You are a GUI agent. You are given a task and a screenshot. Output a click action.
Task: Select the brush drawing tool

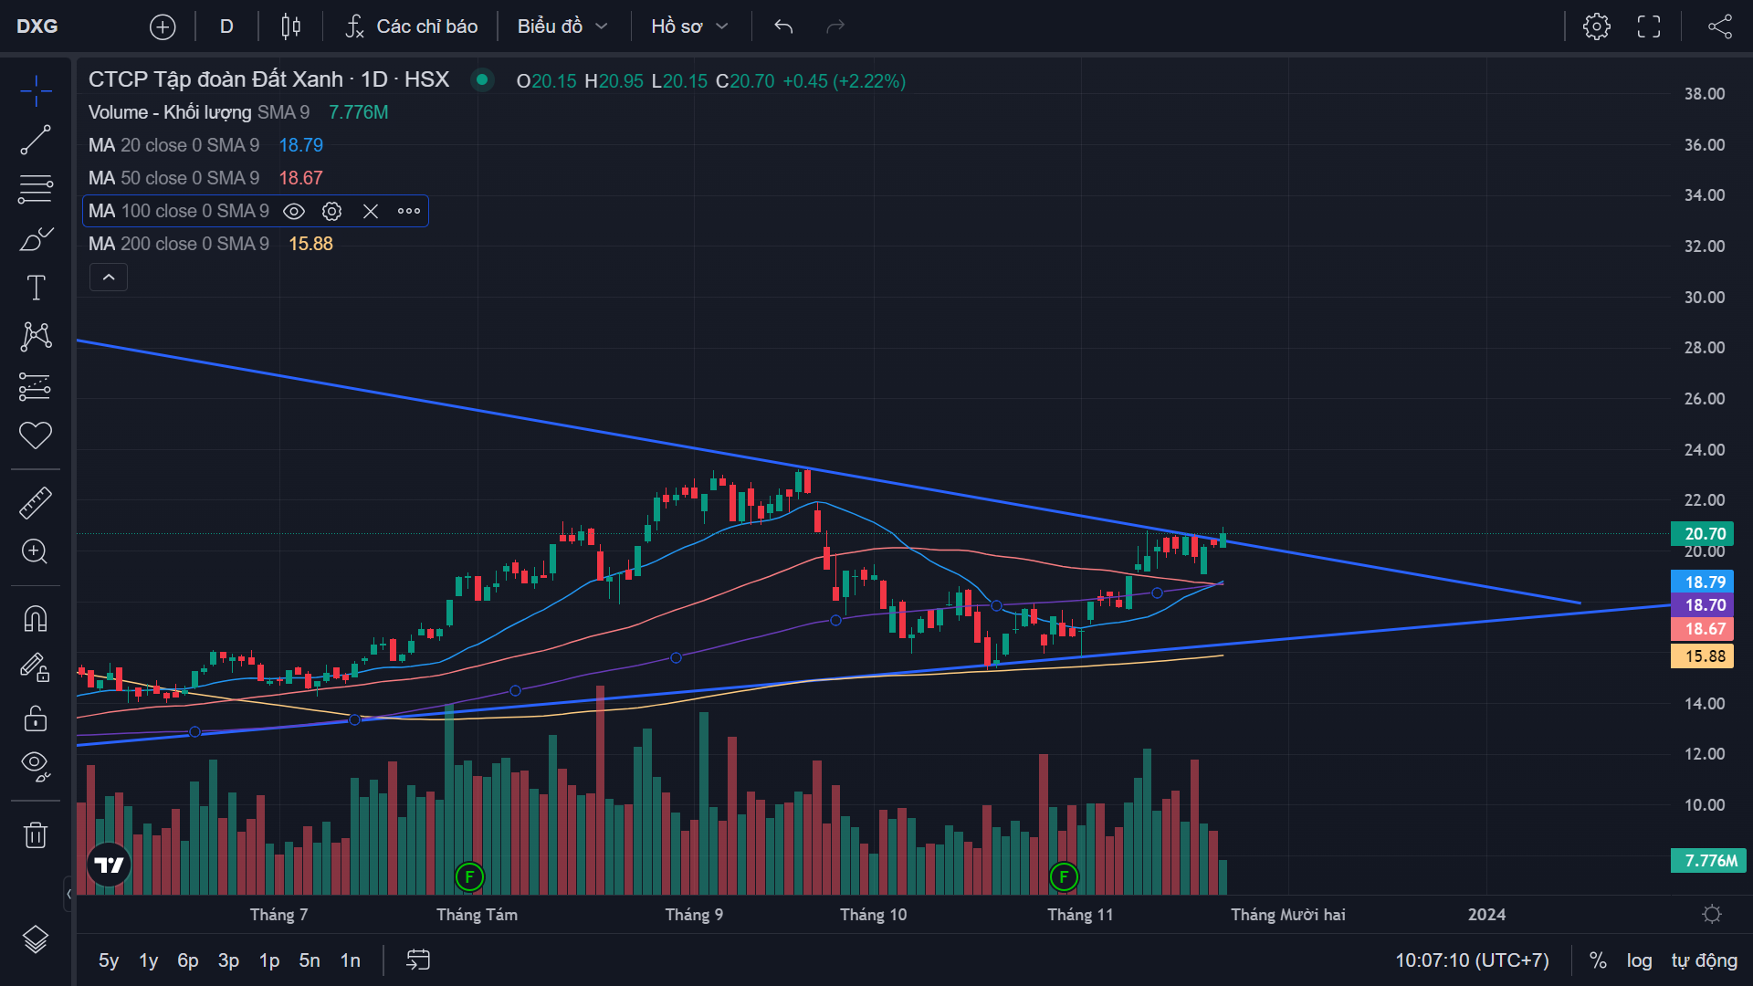click(36, 239)
